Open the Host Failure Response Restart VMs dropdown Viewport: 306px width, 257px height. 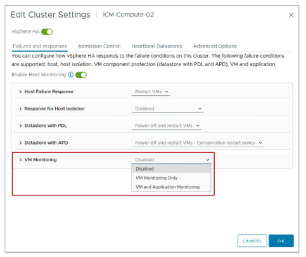151,92
